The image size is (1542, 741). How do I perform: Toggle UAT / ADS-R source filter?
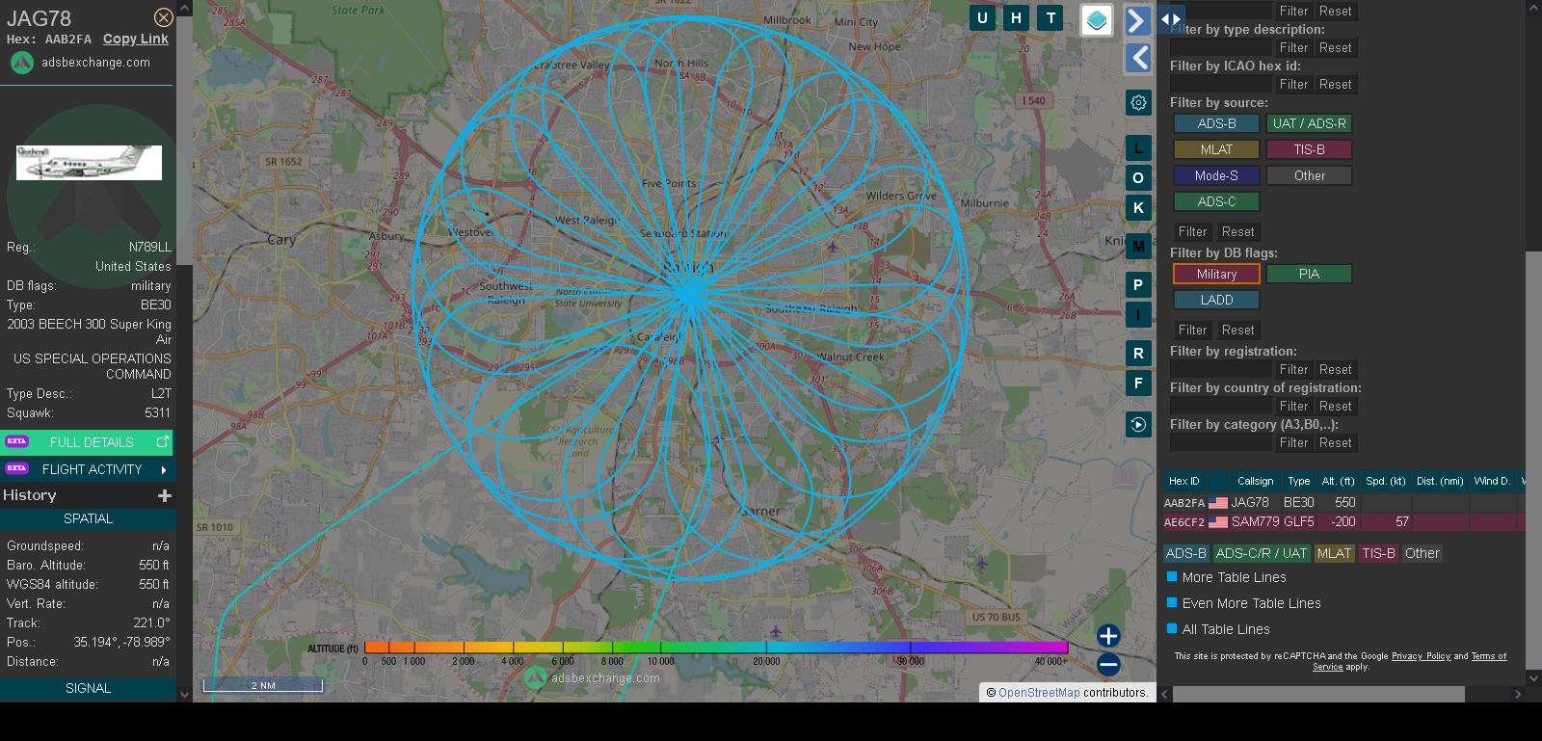click(x=1309, y=123)
